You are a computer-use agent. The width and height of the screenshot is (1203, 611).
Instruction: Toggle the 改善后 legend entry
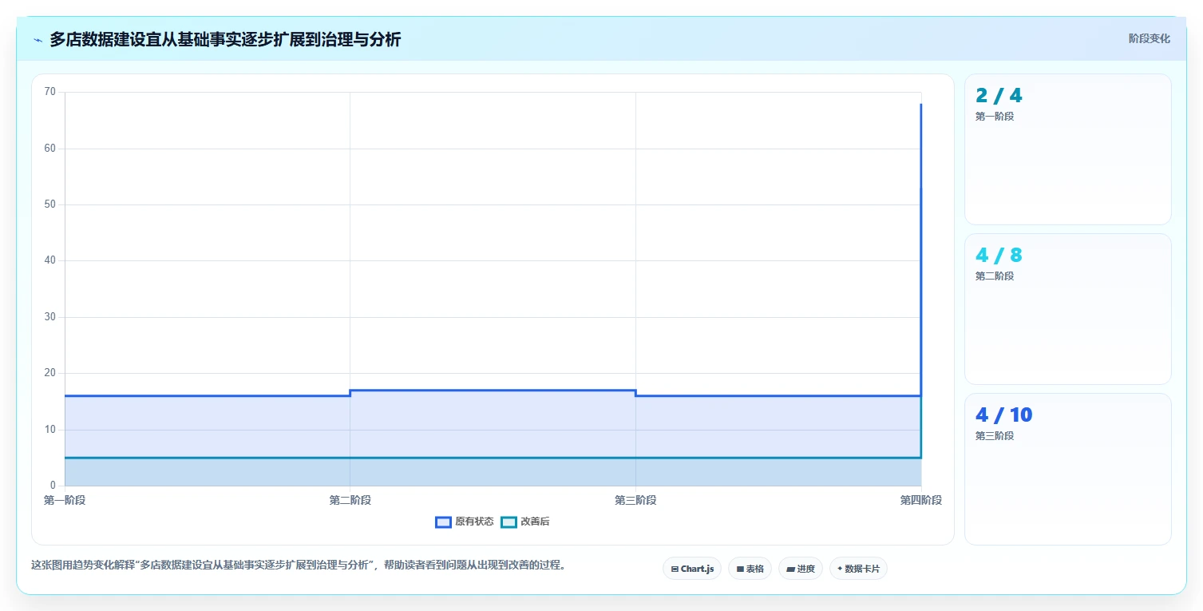tap(525, 522)
